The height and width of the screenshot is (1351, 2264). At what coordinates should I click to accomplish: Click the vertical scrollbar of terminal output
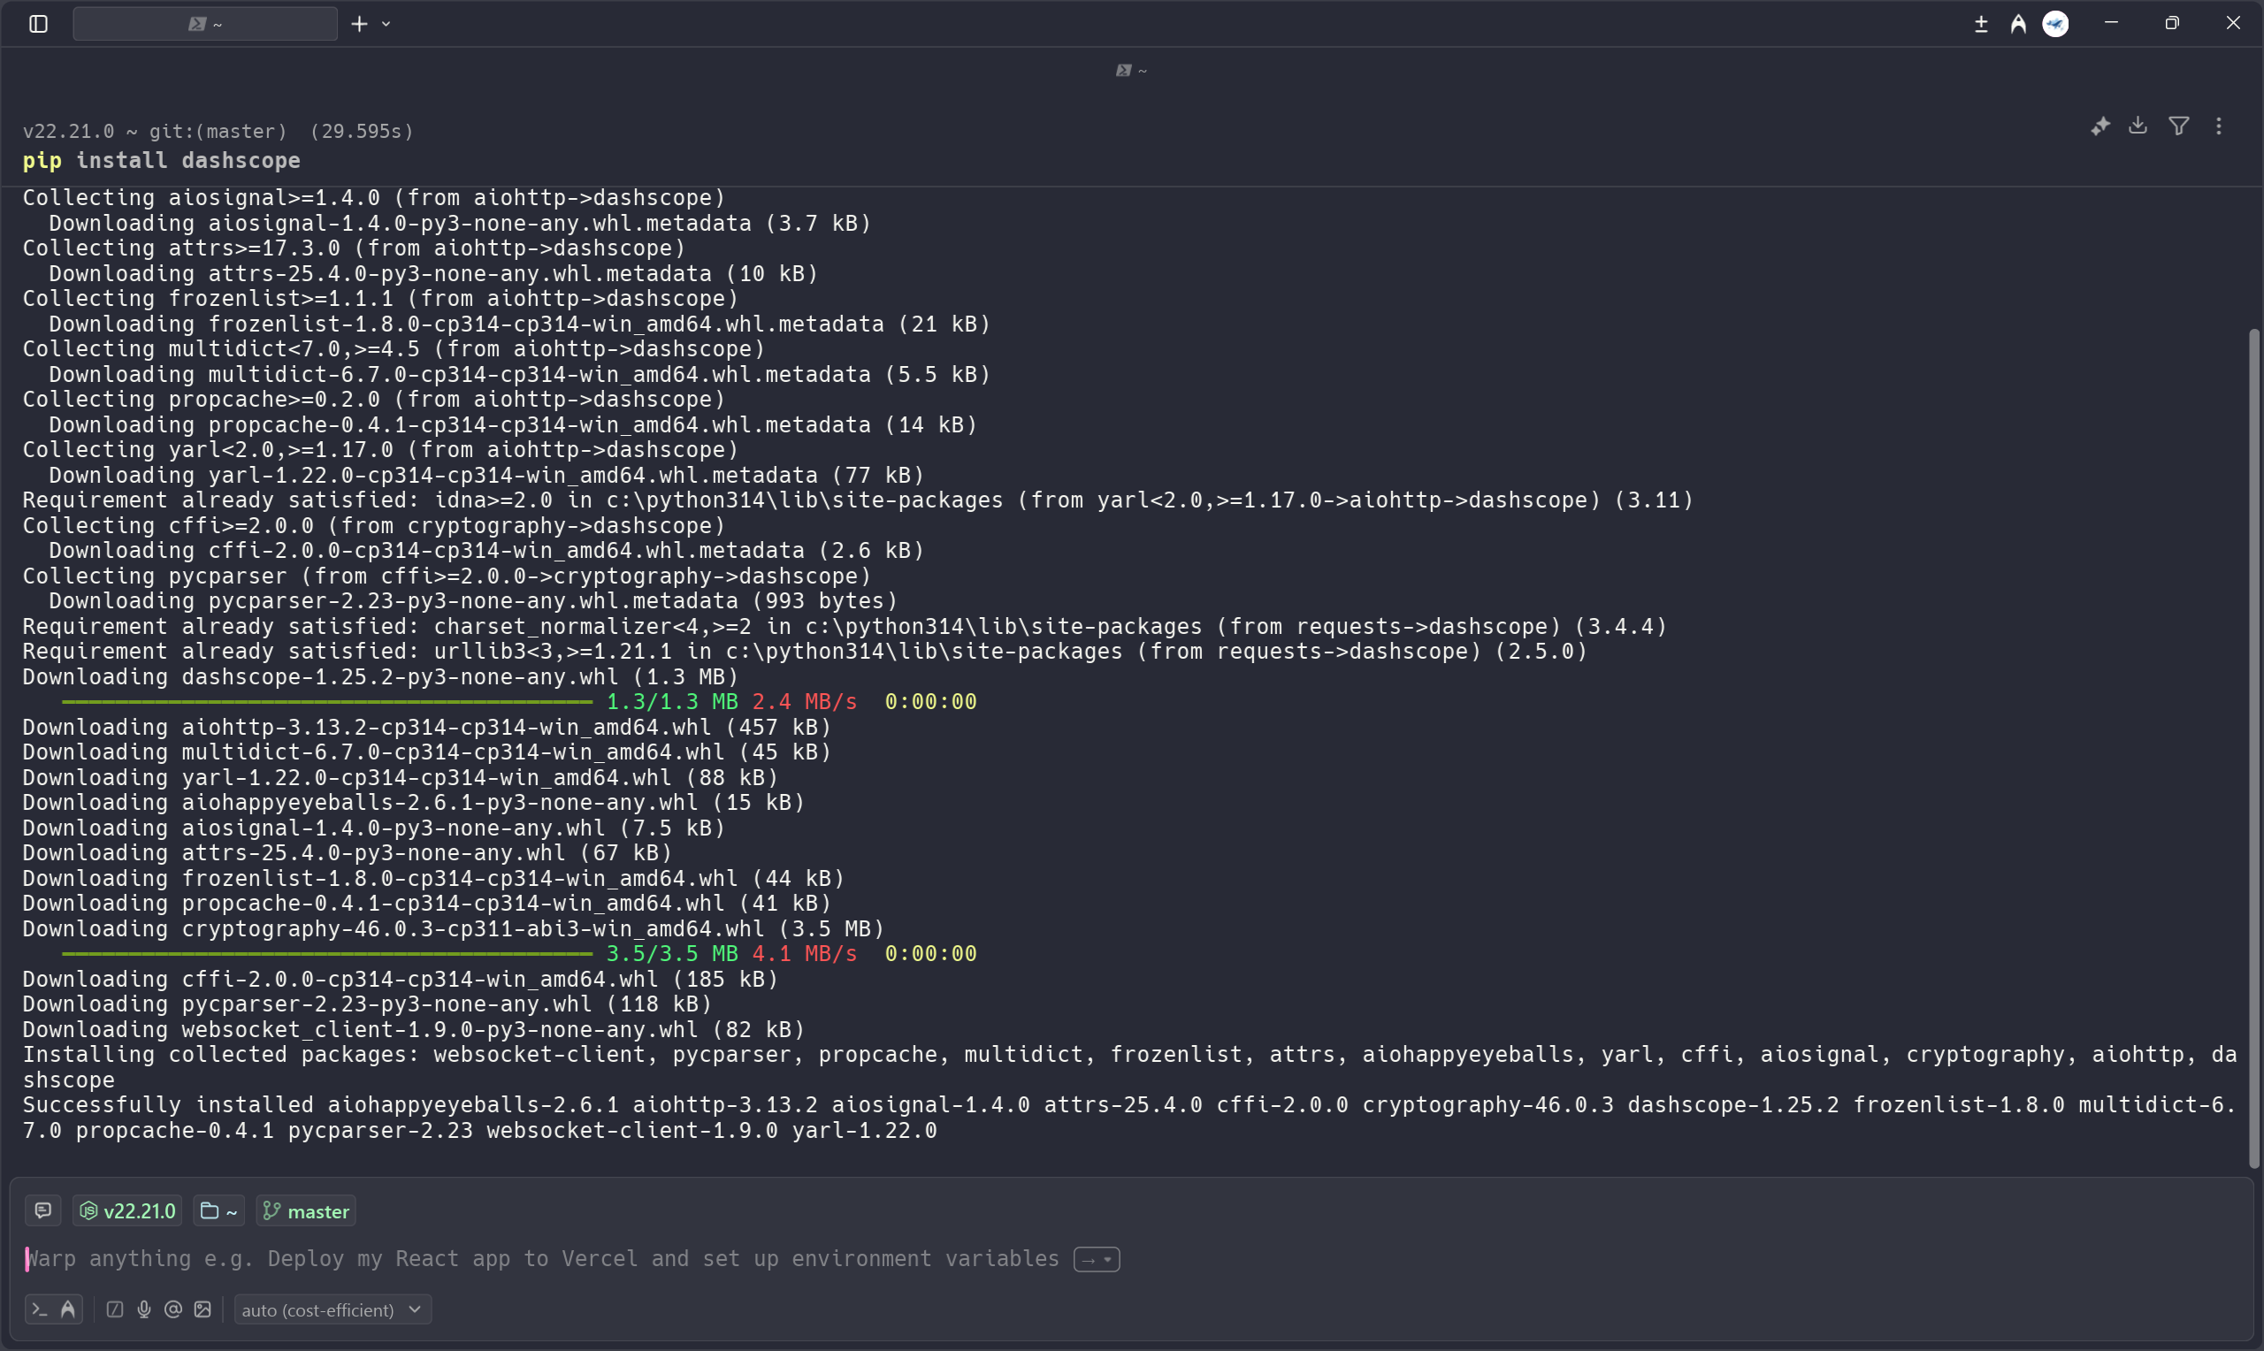point(2254,746)
